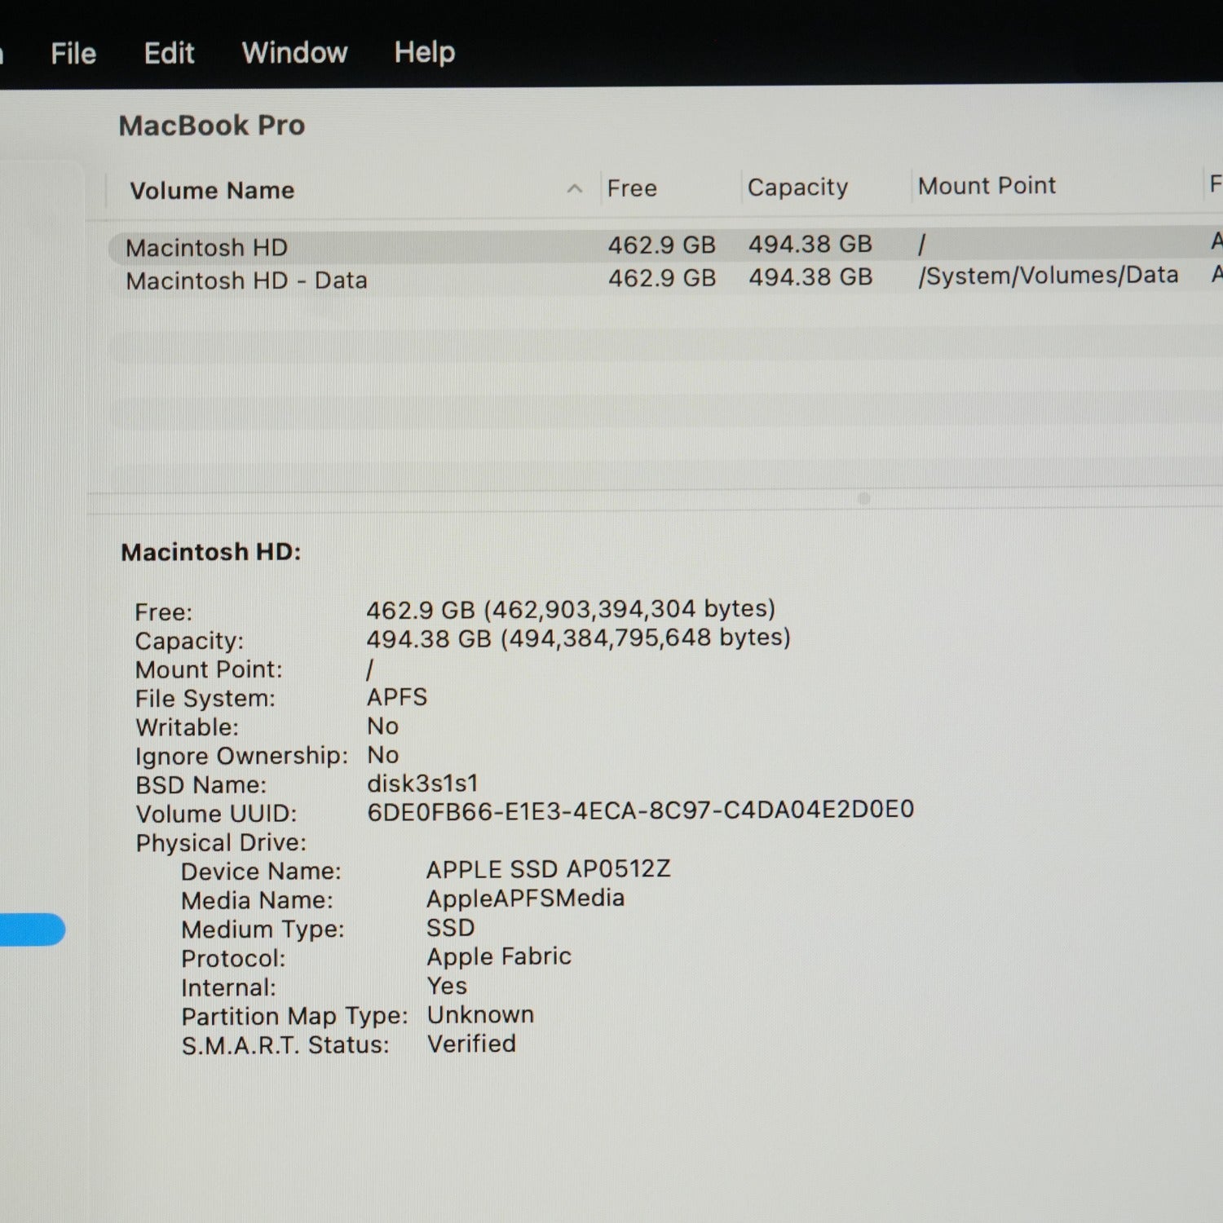1223x1223 pixels.
Task: Click the Writable value No
Action: pyautogui.click(x=383, y=726)
